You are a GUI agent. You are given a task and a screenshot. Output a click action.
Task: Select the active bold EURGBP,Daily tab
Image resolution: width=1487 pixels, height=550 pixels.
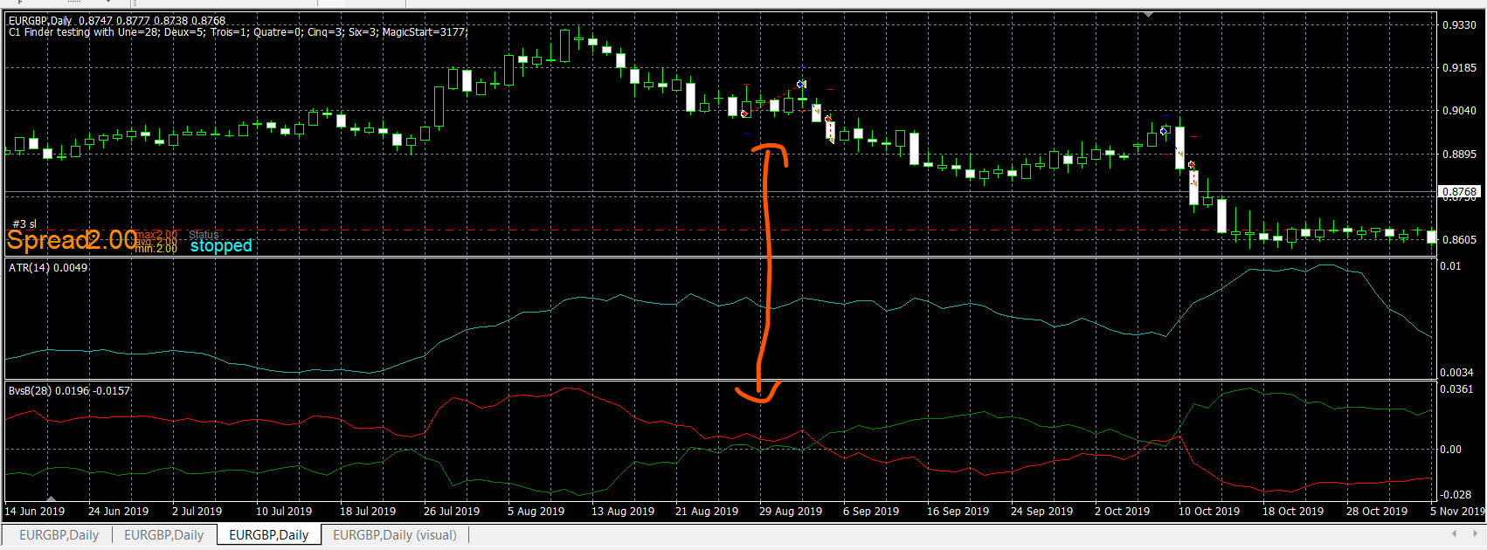coord(269,535)
